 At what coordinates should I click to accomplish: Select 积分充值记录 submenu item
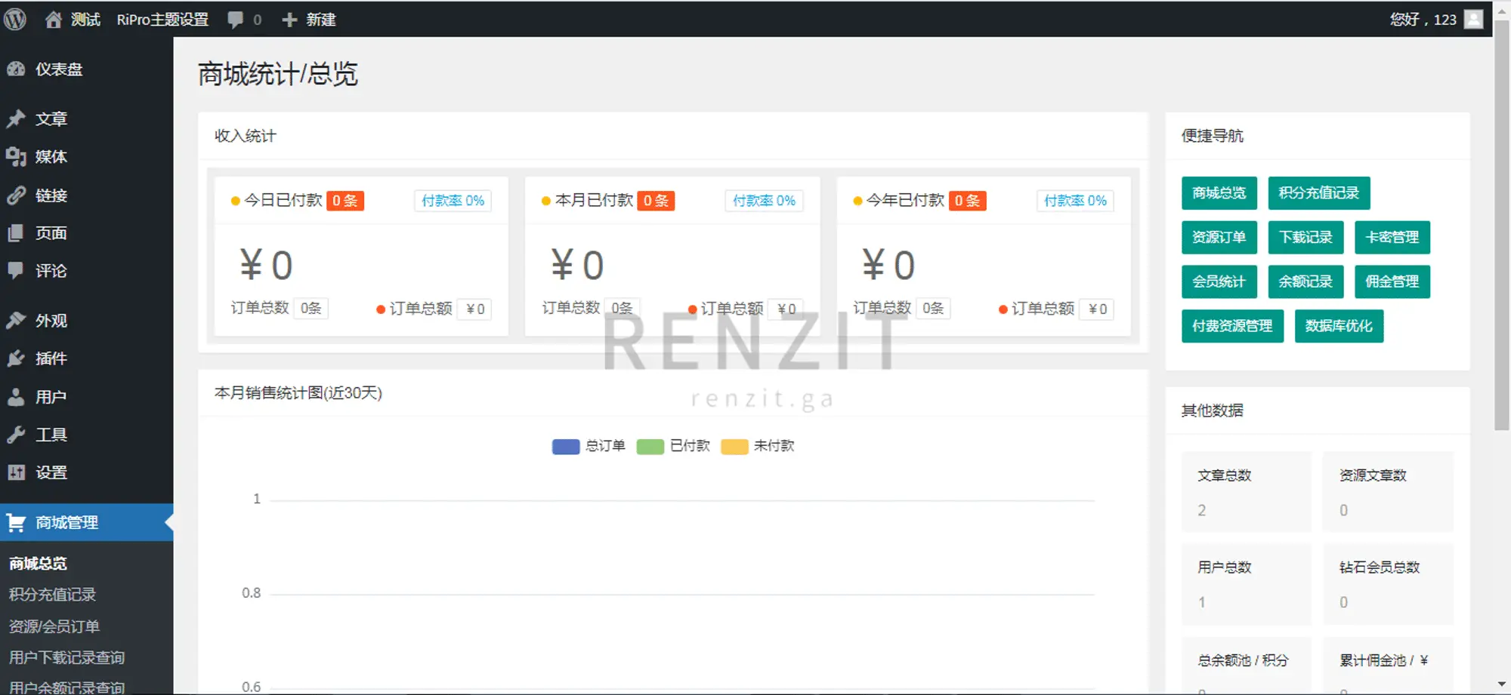click(x=52, y=595)
